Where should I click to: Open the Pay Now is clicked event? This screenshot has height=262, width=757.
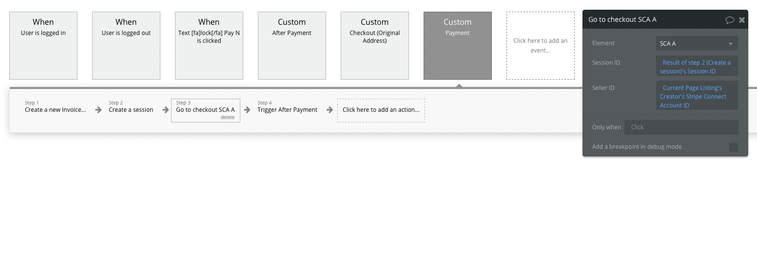[209, 46]
